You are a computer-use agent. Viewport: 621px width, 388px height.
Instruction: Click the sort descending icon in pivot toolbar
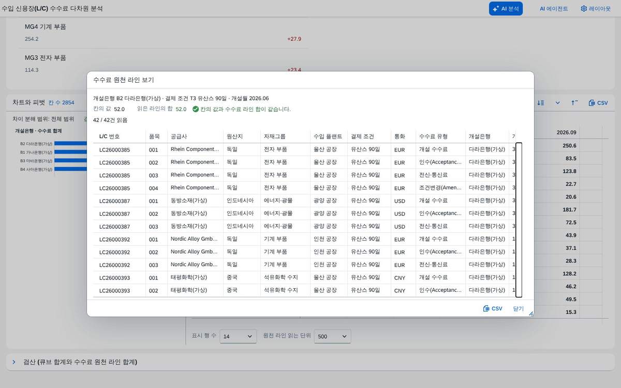[x=541, y=103]
